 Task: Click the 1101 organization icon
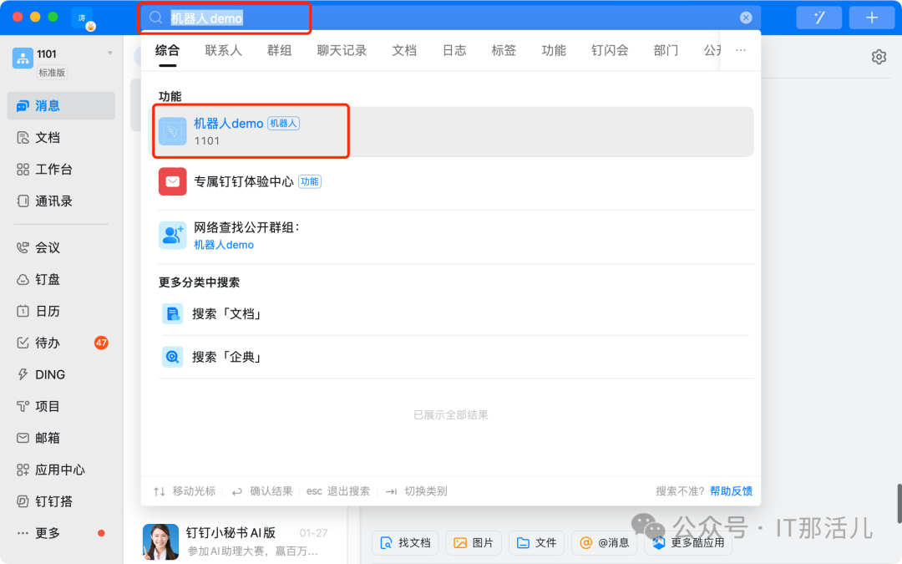(23, 58)
